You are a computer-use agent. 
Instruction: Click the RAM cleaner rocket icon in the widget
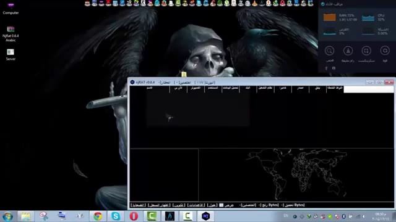[x=348, y=51]
